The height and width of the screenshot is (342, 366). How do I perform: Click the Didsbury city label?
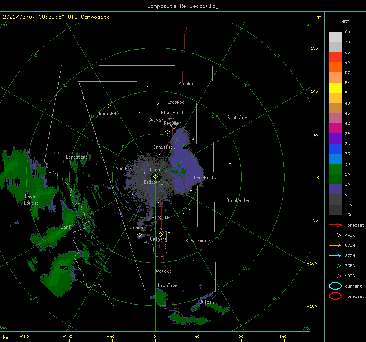[x=153, y=182]
